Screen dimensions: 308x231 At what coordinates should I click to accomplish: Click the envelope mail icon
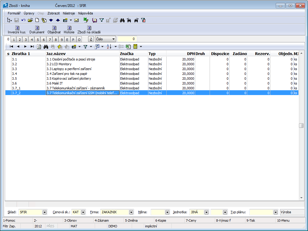[76, 20]
